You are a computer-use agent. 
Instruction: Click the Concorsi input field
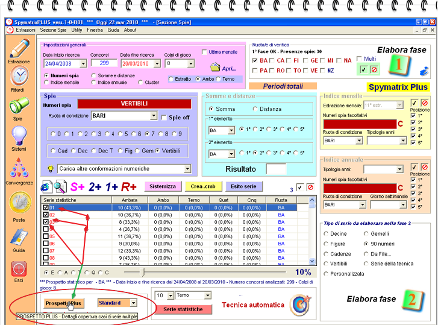104,63
